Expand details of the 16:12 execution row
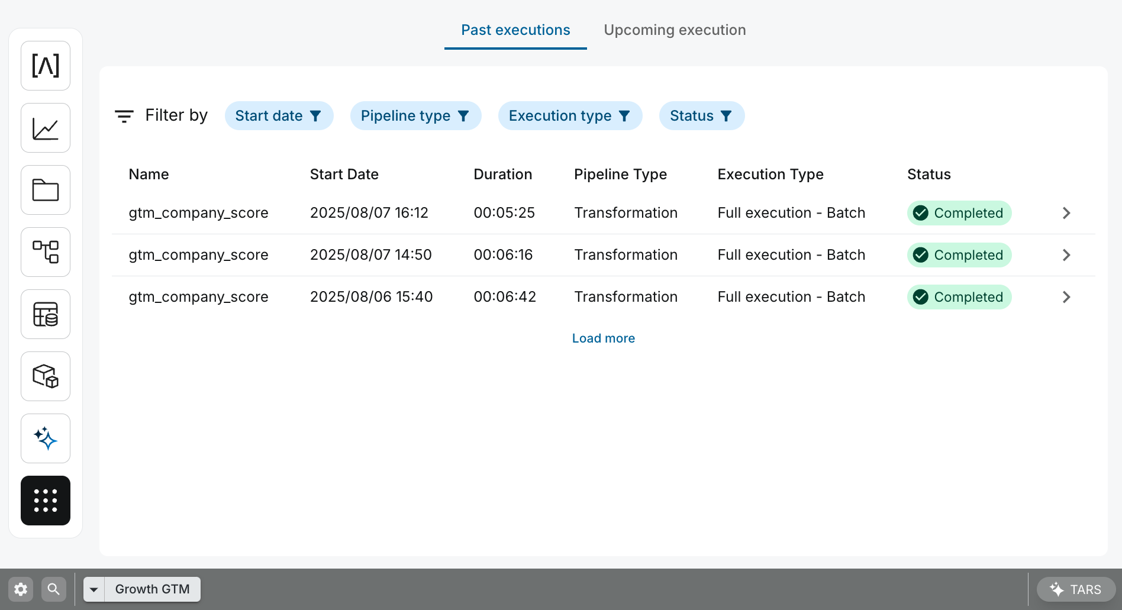 point(1066,213)
